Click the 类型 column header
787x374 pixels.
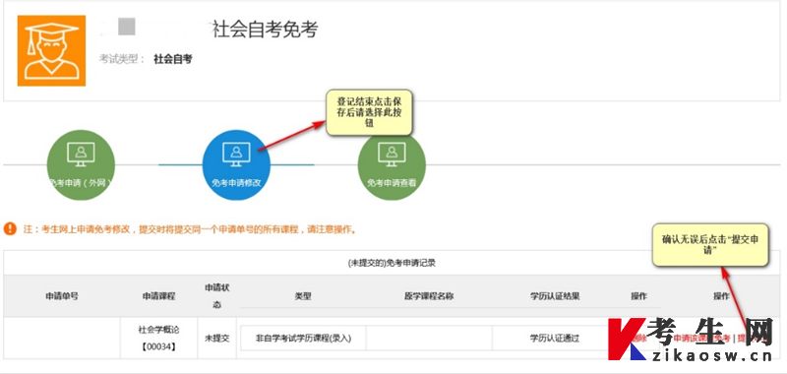coord(303,296)
